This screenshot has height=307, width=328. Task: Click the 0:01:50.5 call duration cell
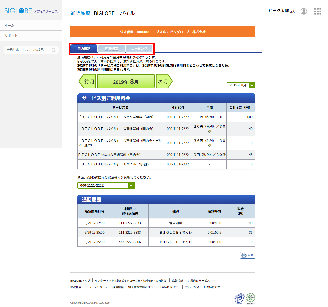click(x=214, y=233)
